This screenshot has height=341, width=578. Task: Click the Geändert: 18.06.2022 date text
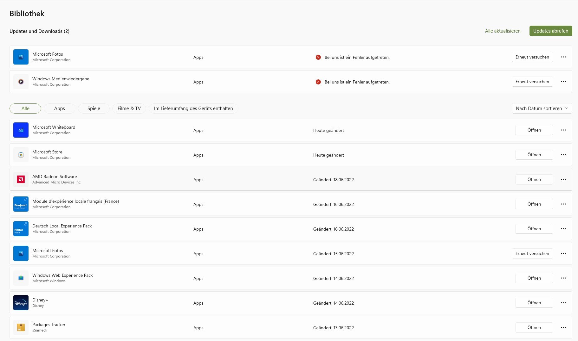(x=334, y=180)
